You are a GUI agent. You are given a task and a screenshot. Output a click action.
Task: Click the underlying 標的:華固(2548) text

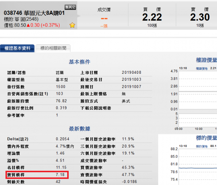click(21, 19)
